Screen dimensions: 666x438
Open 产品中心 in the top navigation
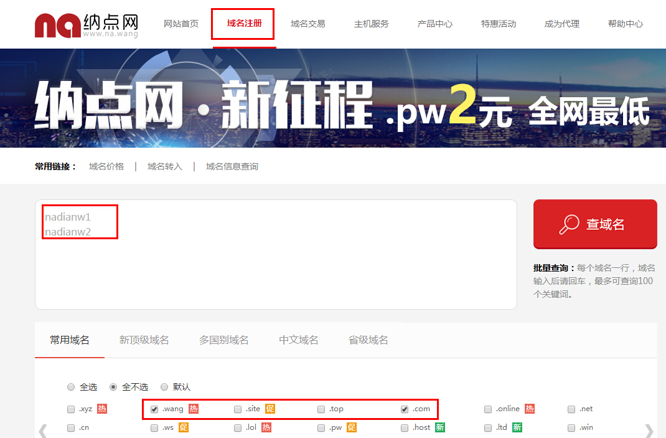[x=435, y=24]
